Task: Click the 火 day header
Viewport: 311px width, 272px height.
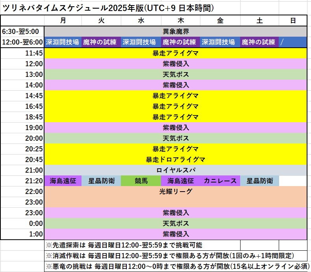Action: coord(101,20)
